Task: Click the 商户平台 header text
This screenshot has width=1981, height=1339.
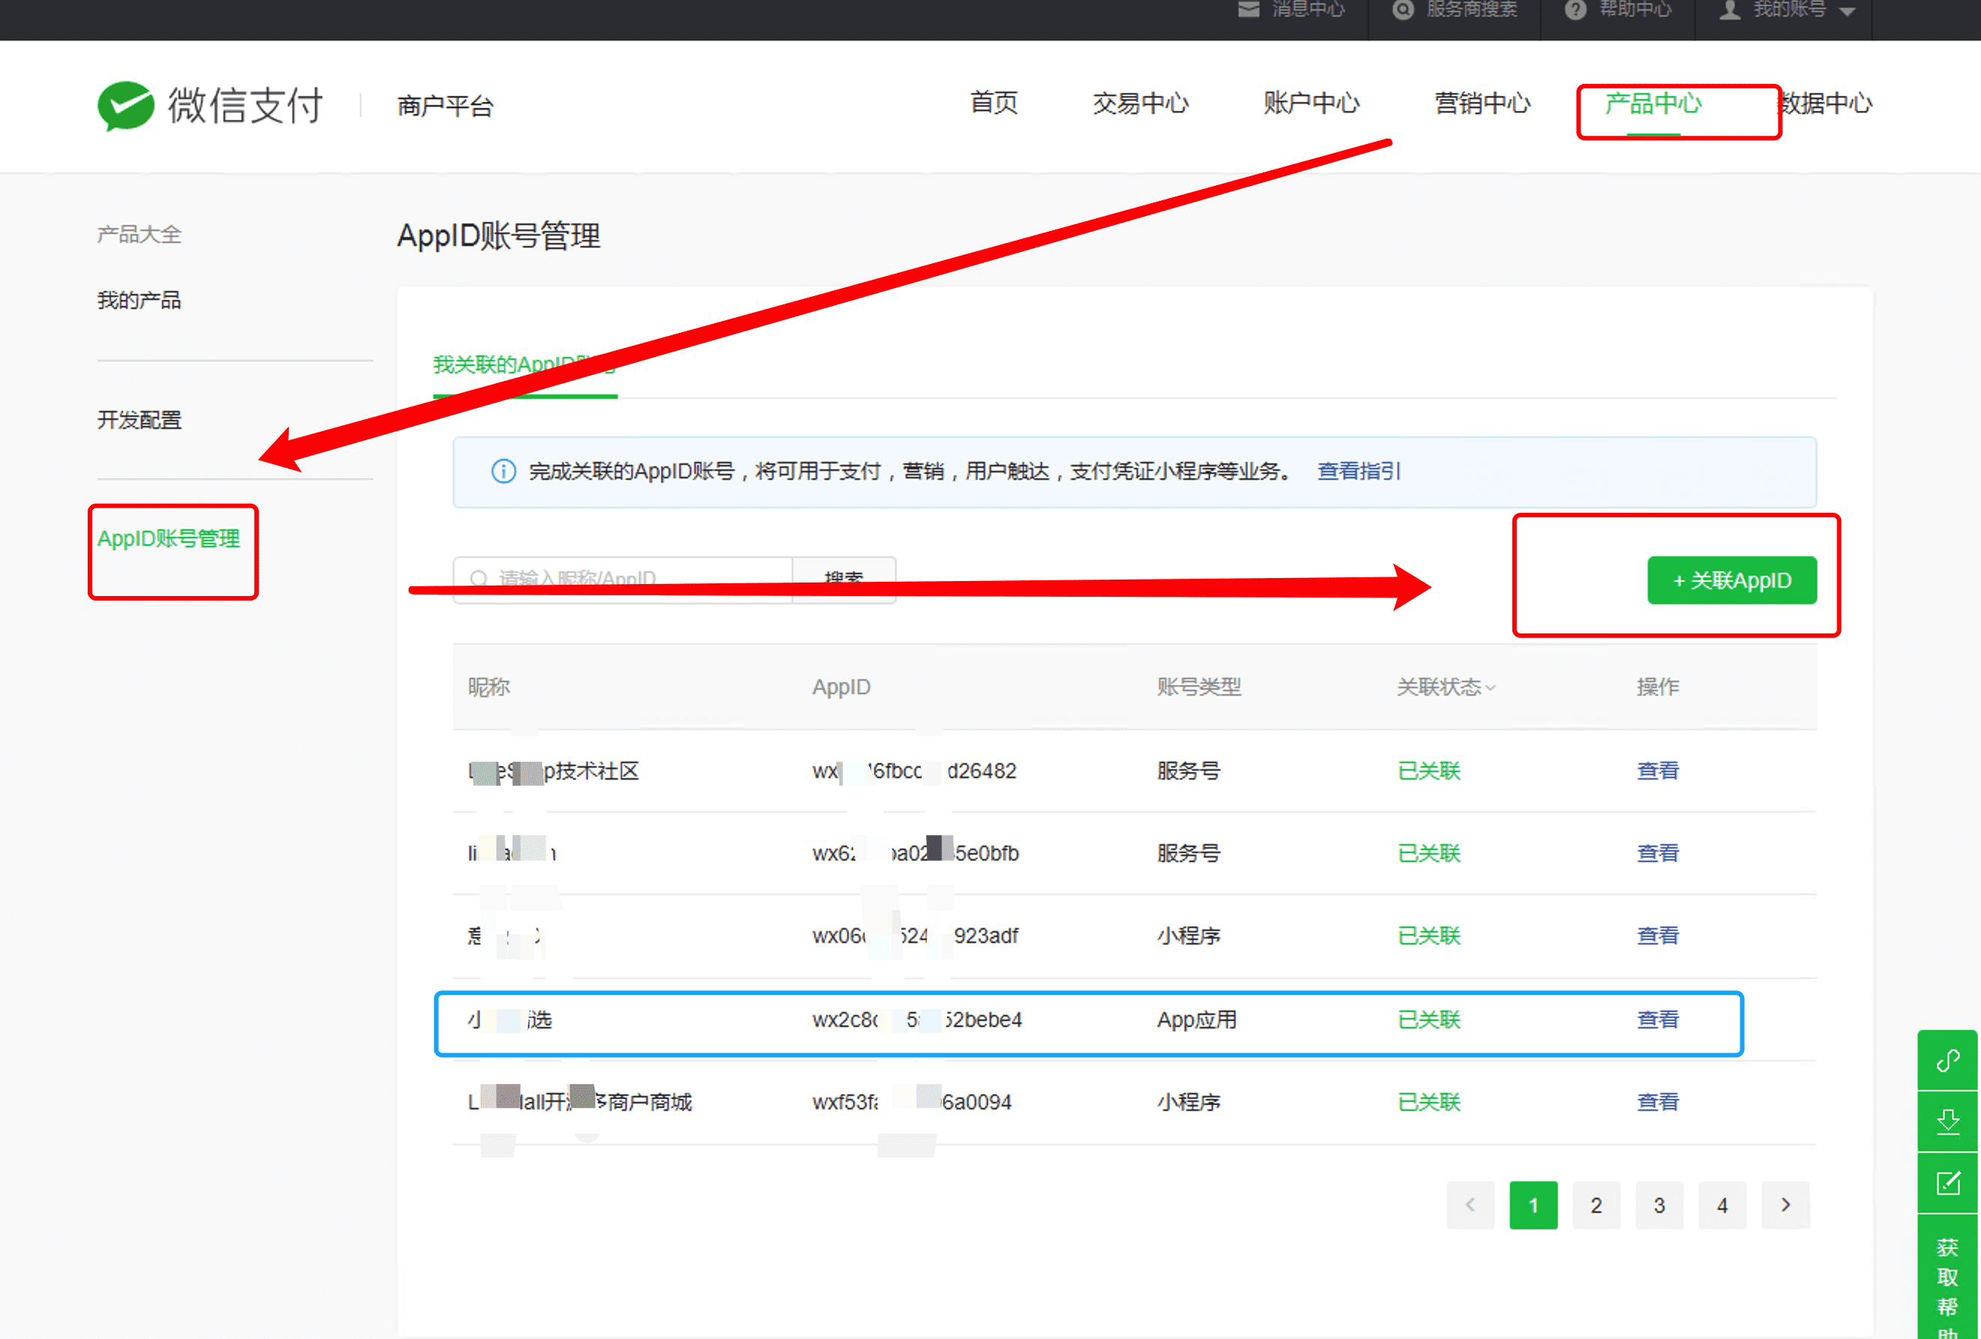Action: 445,106
